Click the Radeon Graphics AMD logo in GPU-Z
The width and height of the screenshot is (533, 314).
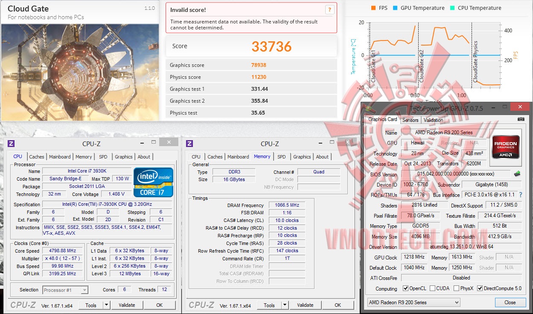[x=506, y=147]
